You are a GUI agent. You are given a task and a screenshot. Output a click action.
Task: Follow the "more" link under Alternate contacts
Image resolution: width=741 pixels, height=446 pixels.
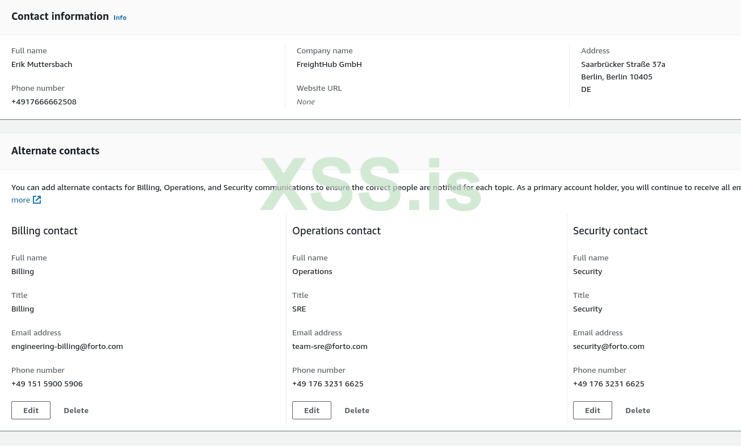21,200
